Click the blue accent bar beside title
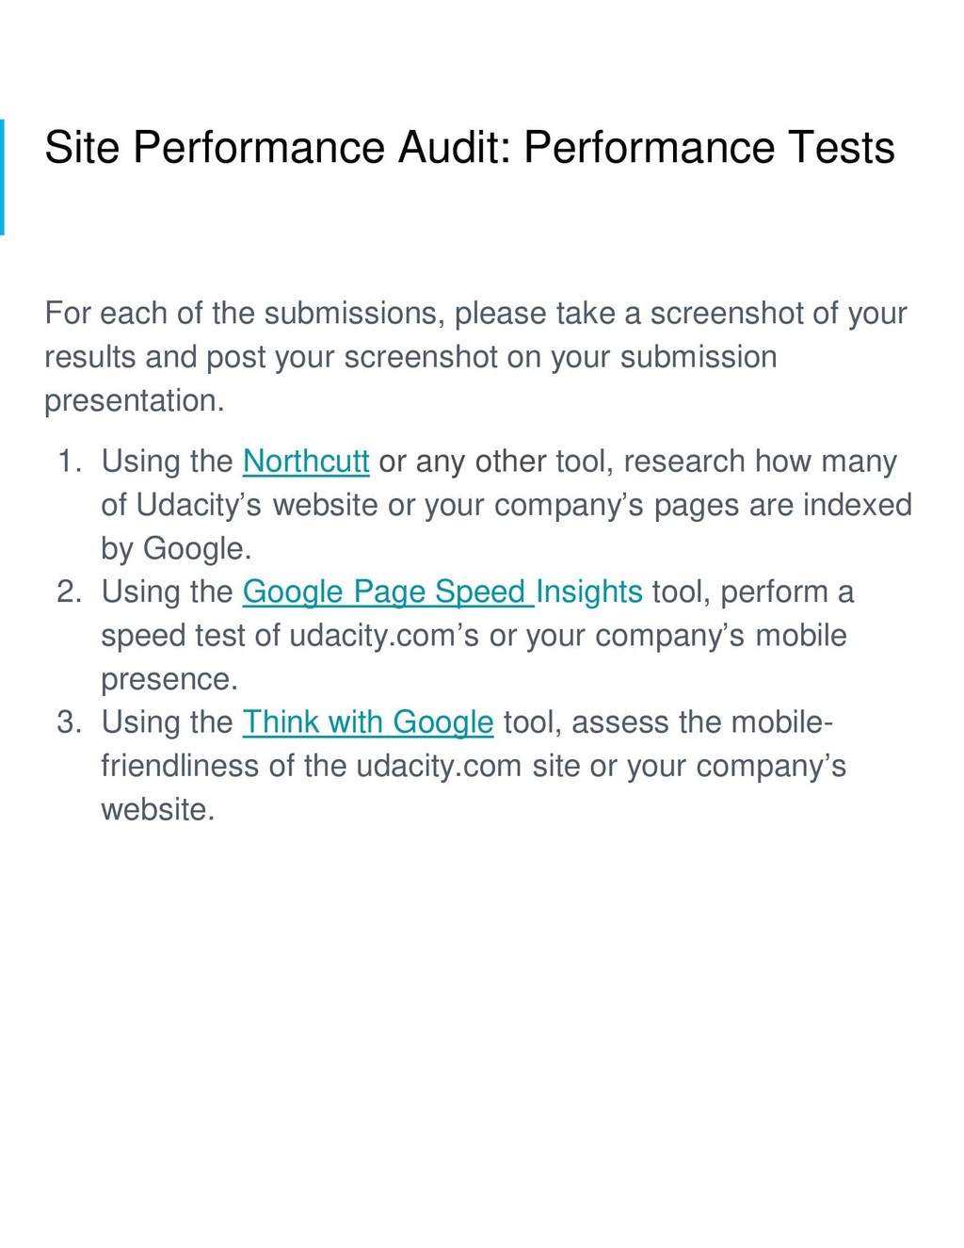The height and width of the screenshot is (1248, 964). (x=2, y=176)
